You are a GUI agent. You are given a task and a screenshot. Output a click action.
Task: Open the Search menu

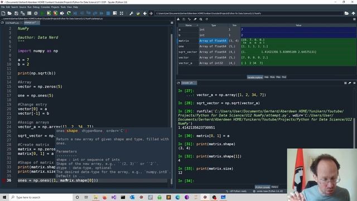(15, 7)
